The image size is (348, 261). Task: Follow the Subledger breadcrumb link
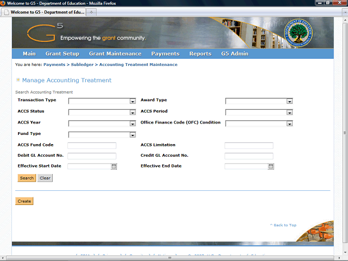click(82, 65)
